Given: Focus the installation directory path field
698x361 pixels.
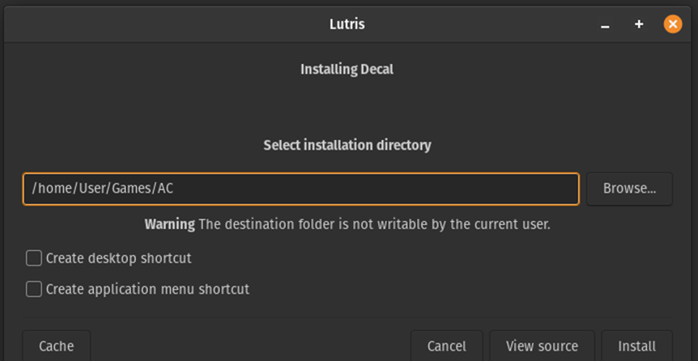Looking at the screenshot, I should click(364, 189).
